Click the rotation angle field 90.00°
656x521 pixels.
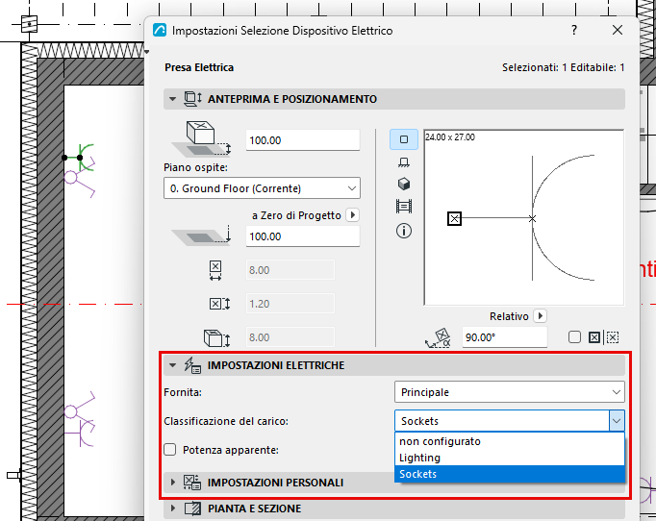point(505,337)
